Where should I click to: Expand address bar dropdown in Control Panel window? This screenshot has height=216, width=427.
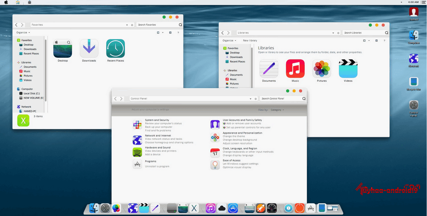click(250, 99)
